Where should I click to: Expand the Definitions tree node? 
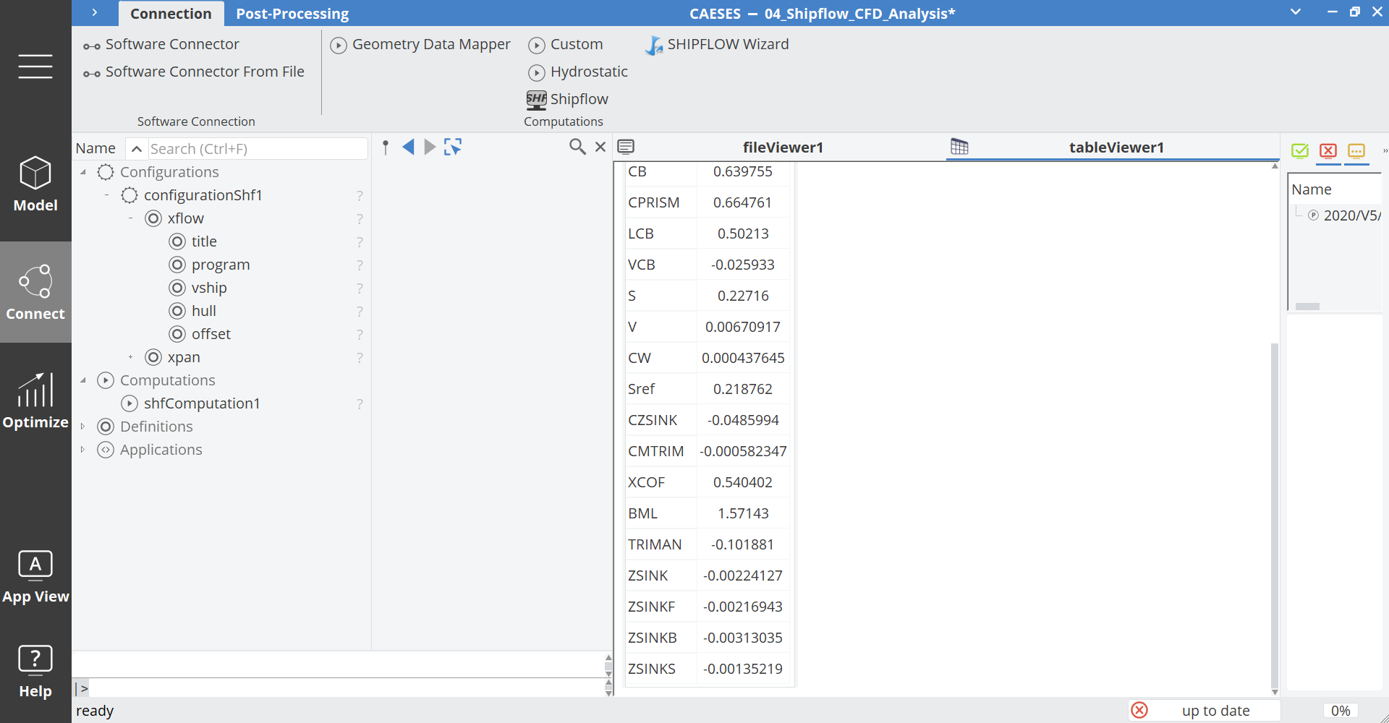coord(83,427)
